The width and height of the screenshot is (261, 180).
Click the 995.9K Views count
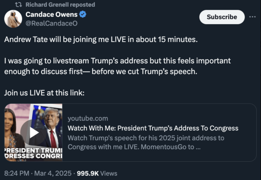[x=97, y=173]
